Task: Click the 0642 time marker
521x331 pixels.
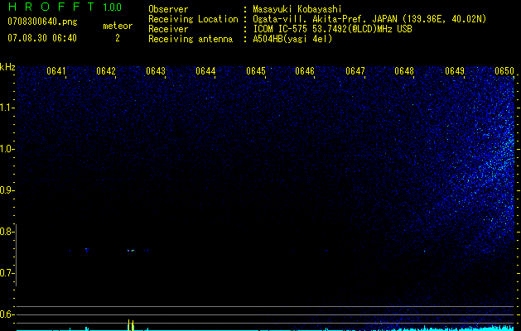Action: [106, 71]
